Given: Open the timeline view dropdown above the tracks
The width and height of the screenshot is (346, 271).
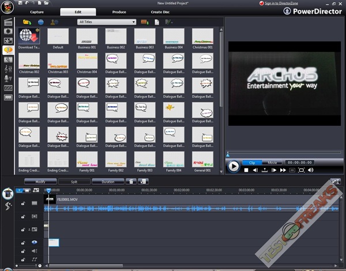Looking at the screenshot, I should coord(21,190).
